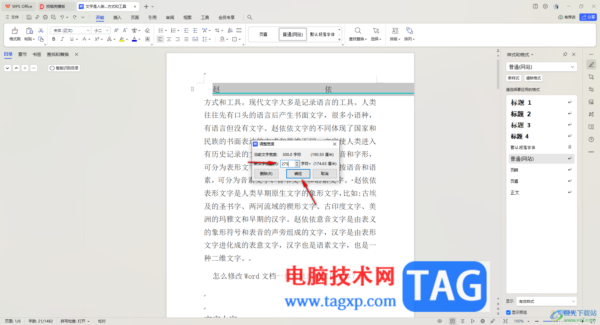
Task: Click the Undo arrow icon
Action: [x=62, y=17]
